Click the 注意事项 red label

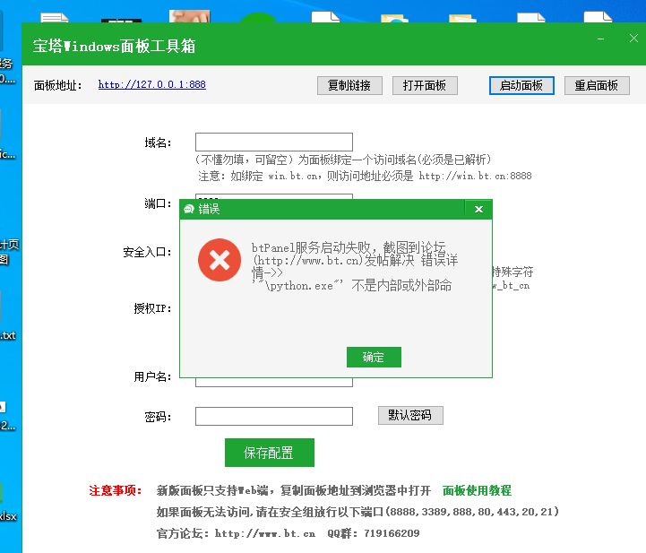(116, 490)
